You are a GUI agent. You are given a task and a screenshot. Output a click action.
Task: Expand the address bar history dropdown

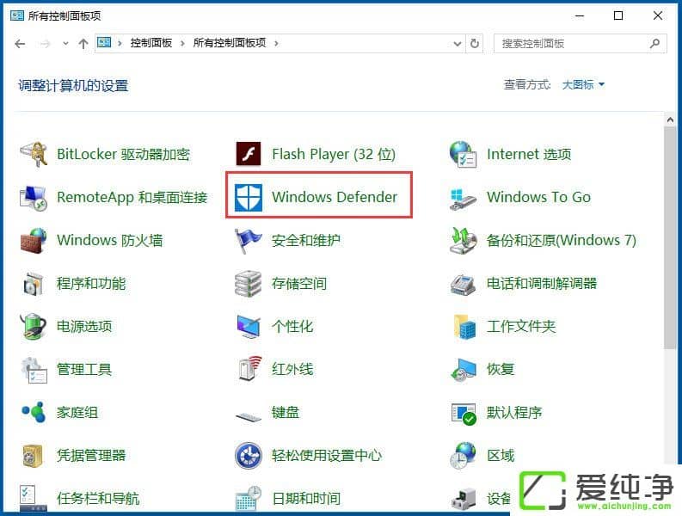[x=458, y=44]
